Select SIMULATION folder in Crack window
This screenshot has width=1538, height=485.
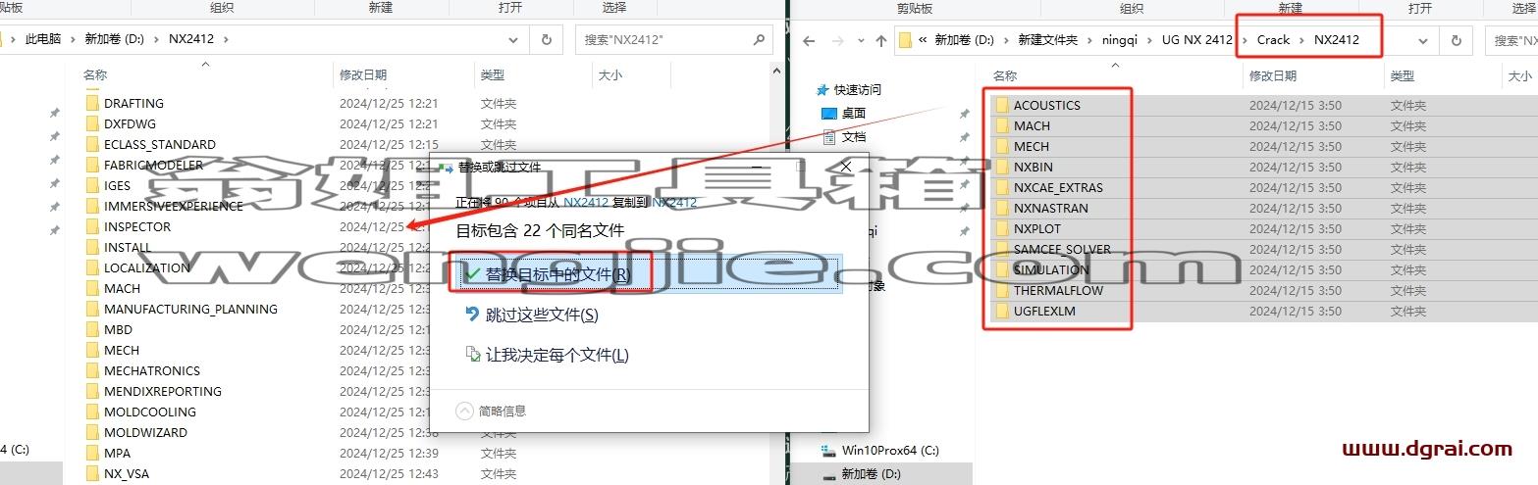(1051, 269)
